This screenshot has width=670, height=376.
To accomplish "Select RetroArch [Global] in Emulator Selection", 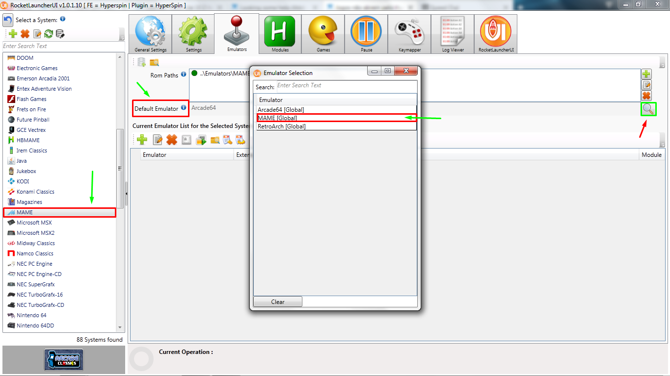I will pos(336,126).
